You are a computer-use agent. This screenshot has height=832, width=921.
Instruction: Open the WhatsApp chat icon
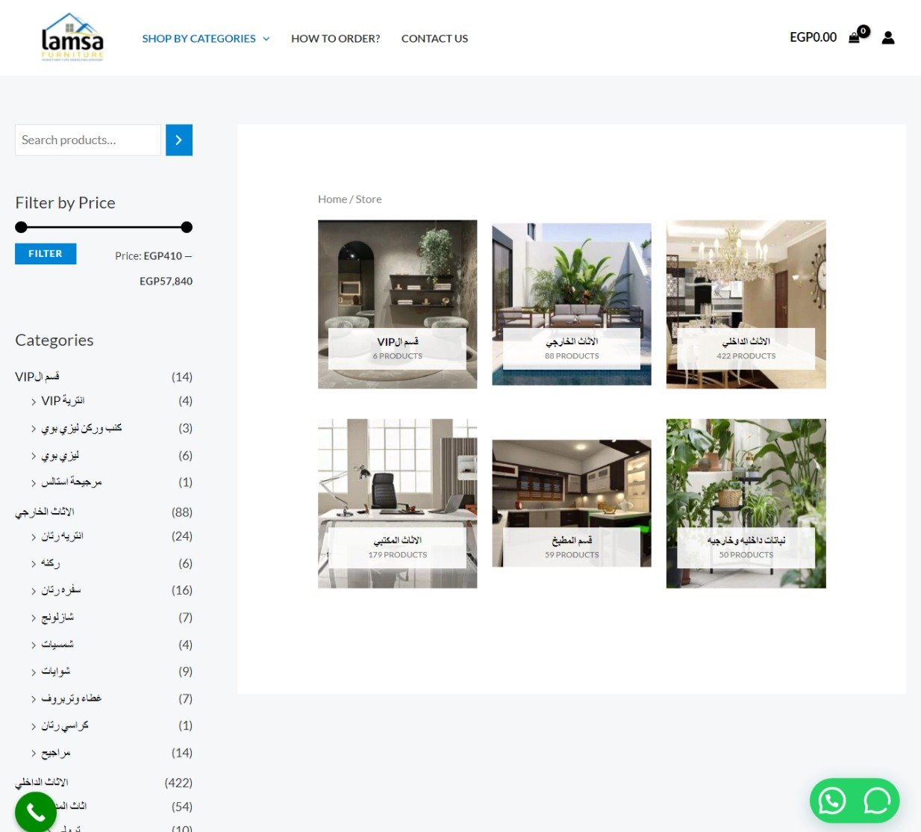point(832,801)
